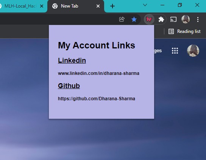Minimize the Chrome window
The width and height of the screenshot is (206, 160).
tap(162, 5)
